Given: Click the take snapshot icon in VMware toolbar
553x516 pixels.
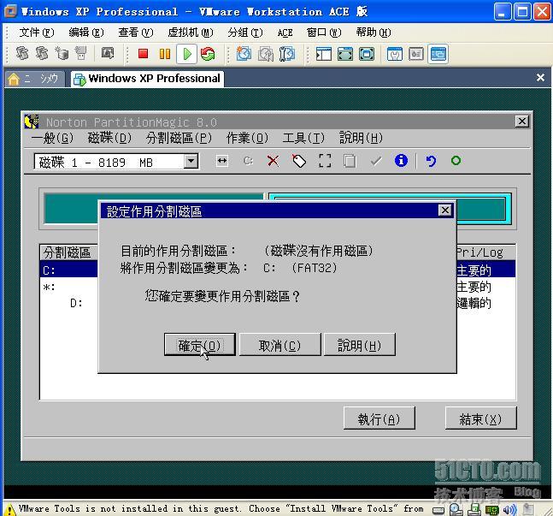Looking at the screenshot, I should [244, 54].
